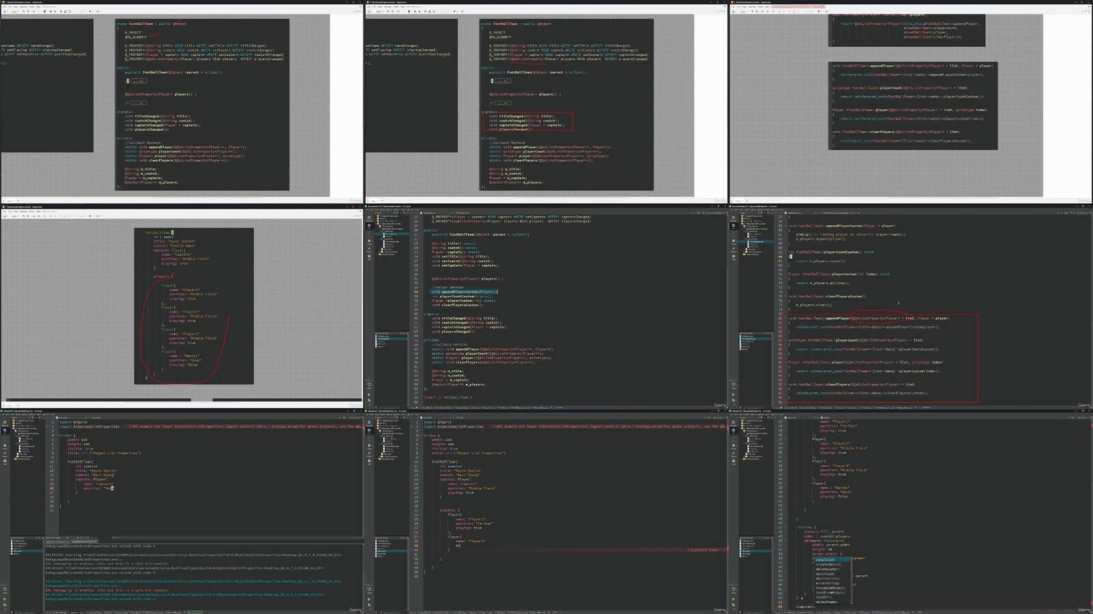Viewport: 1093px width, 614px height.
Task: Open Welcome mode in window with Expected token error
Action: [369, 422]
